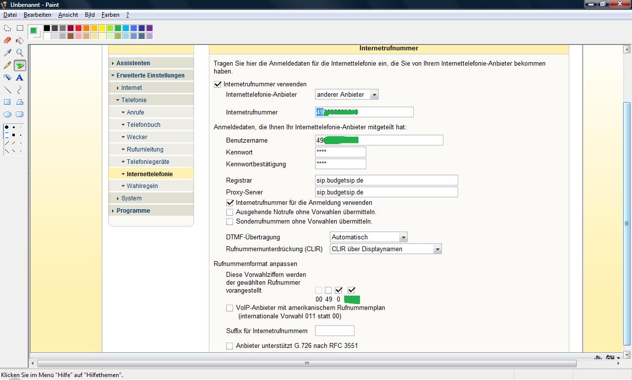The width and height of the screenshot is (632, 380).
Task: Select the Pencil tool
Action: point(7,65)
